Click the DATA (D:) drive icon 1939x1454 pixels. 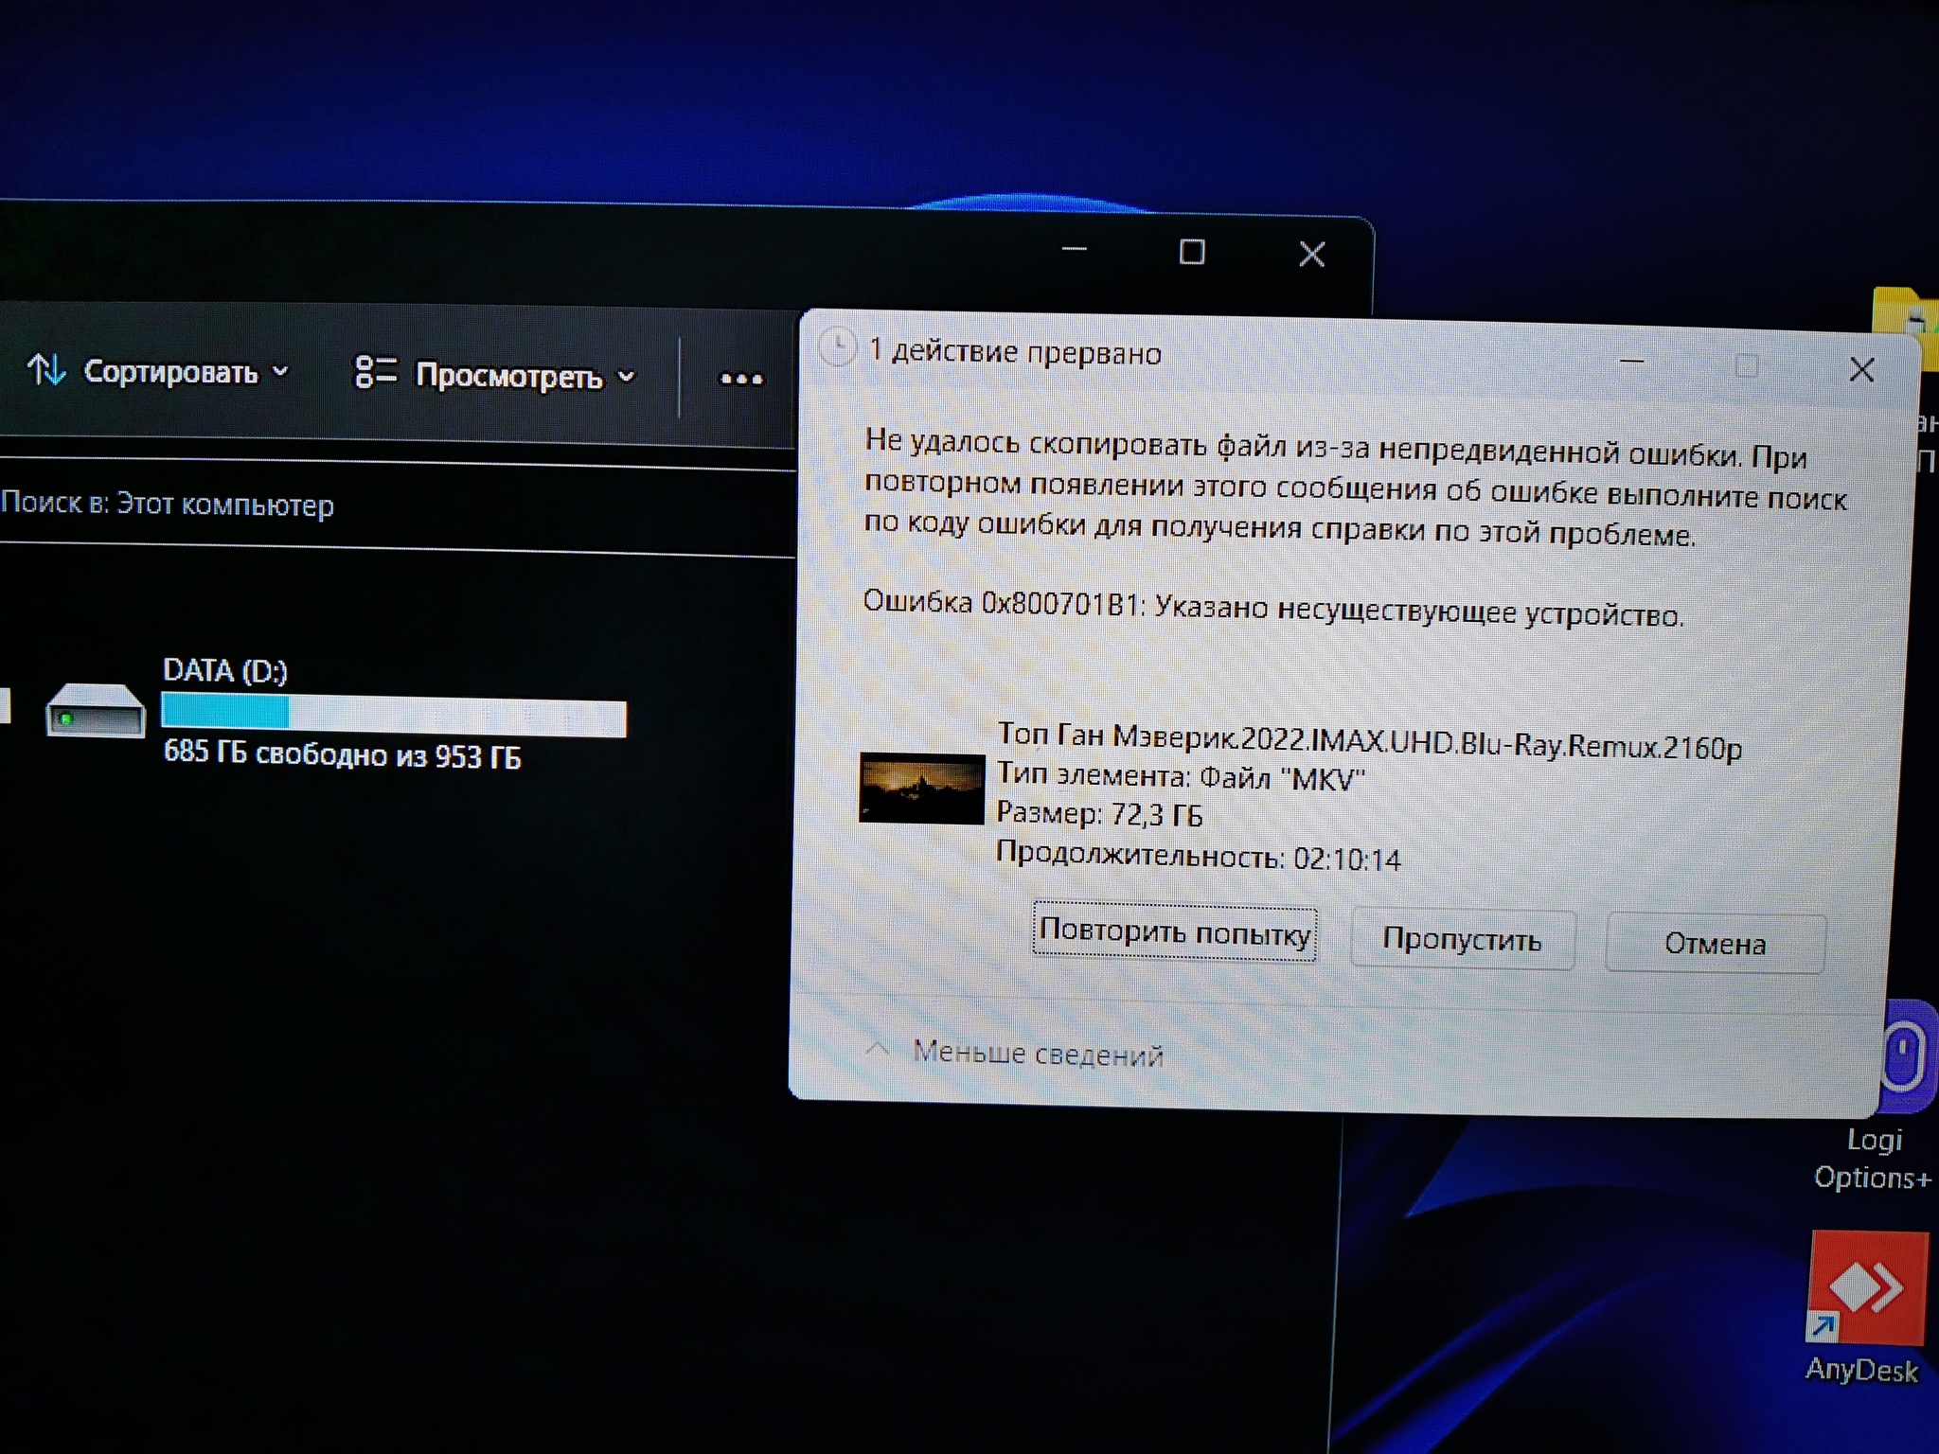[x=95, y=711]
